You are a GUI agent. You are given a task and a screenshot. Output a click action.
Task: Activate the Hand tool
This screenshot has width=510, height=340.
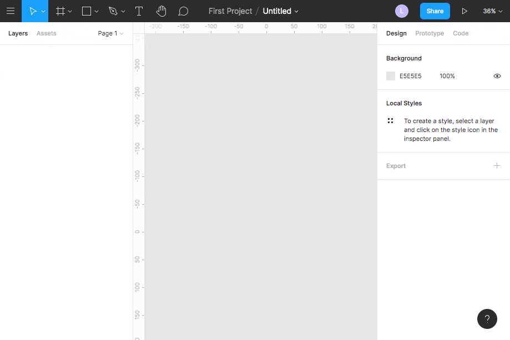click(x=161, y=11)
